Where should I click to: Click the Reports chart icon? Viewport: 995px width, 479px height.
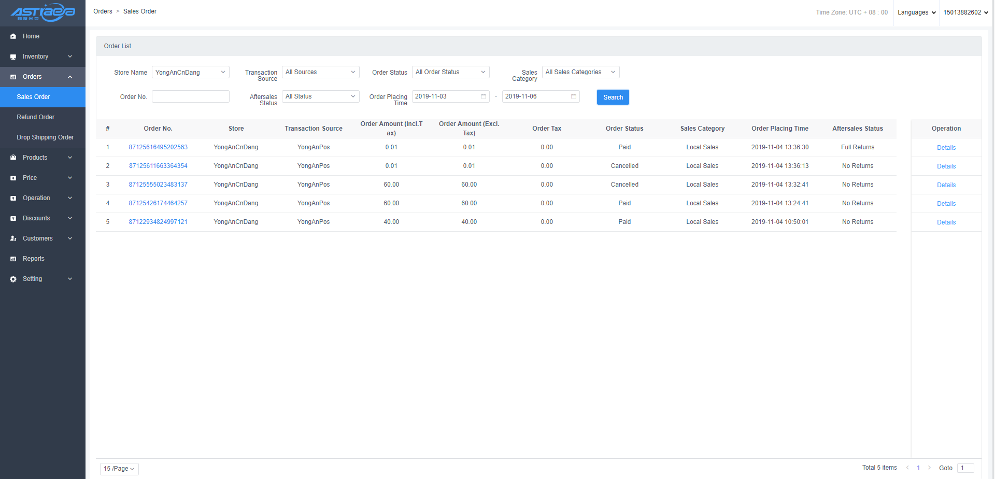click(13, 259)
